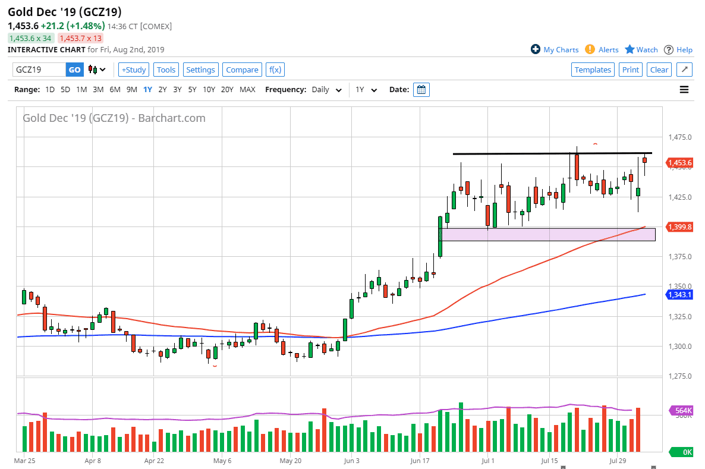Image resolution: width=705 pixels, height=469 pixels.
Task: Click the GCZ19 symbol input field
Action: tap(39, 70)
